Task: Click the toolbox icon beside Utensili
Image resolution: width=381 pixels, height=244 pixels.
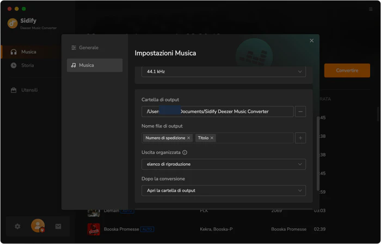Action: (x=14, y=90)
